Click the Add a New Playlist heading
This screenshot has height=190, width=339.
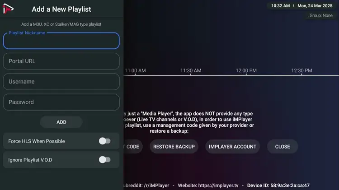[61, 9]
